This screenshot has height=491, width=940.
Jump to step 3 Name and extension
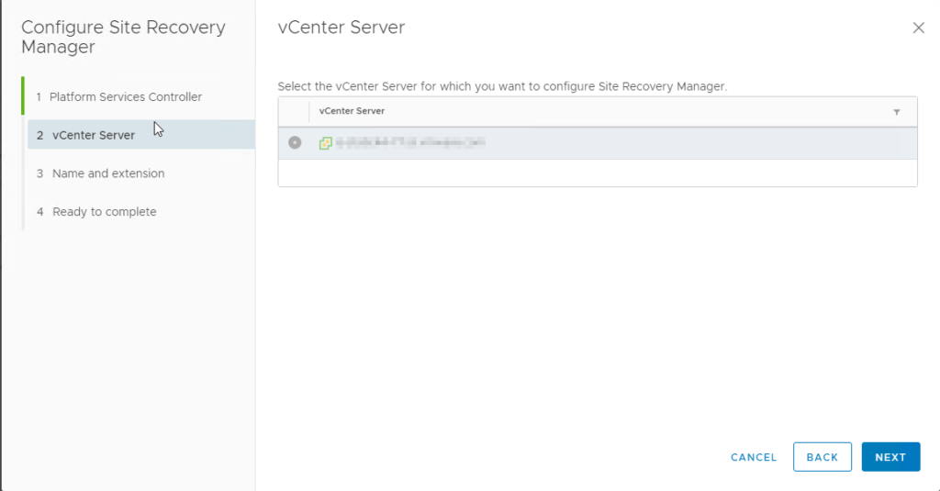(108, 173)
